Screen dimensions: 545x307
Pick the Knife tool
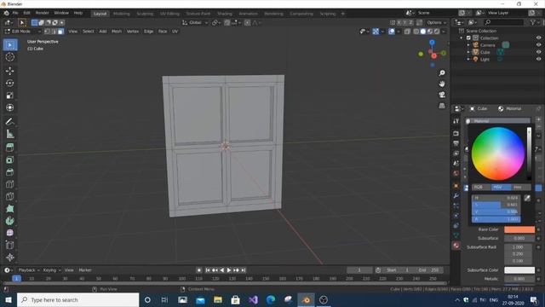point(10,196)
